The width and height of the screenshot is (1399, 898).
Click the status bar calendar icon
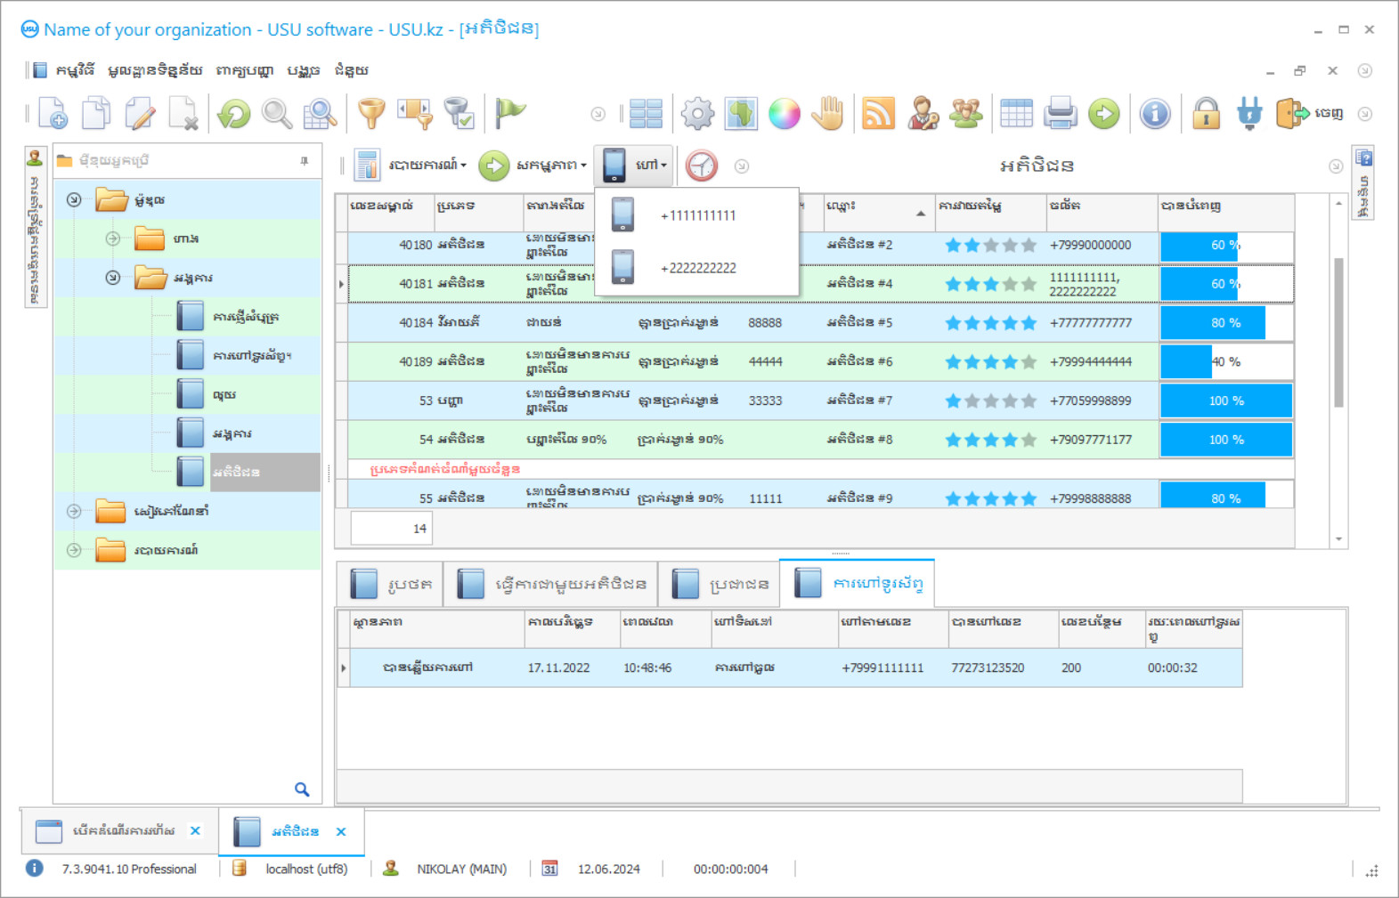click(550, 869)
